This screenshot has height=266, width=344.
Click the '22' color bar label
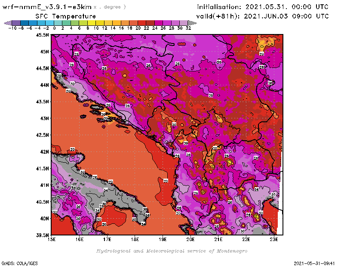click(146, 28)
